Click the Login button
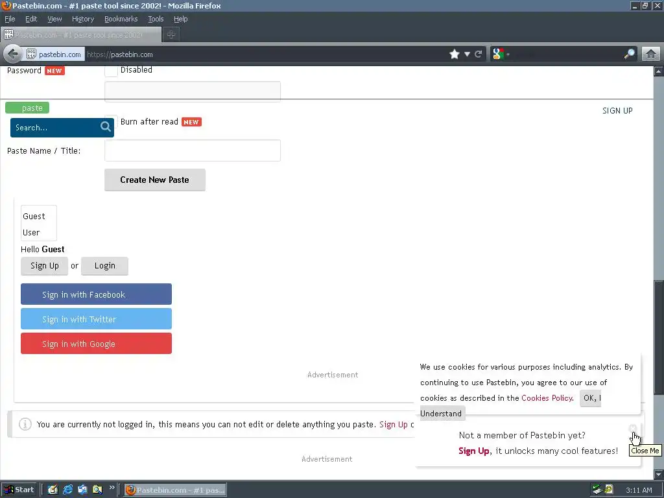 (x=104, y=266)
